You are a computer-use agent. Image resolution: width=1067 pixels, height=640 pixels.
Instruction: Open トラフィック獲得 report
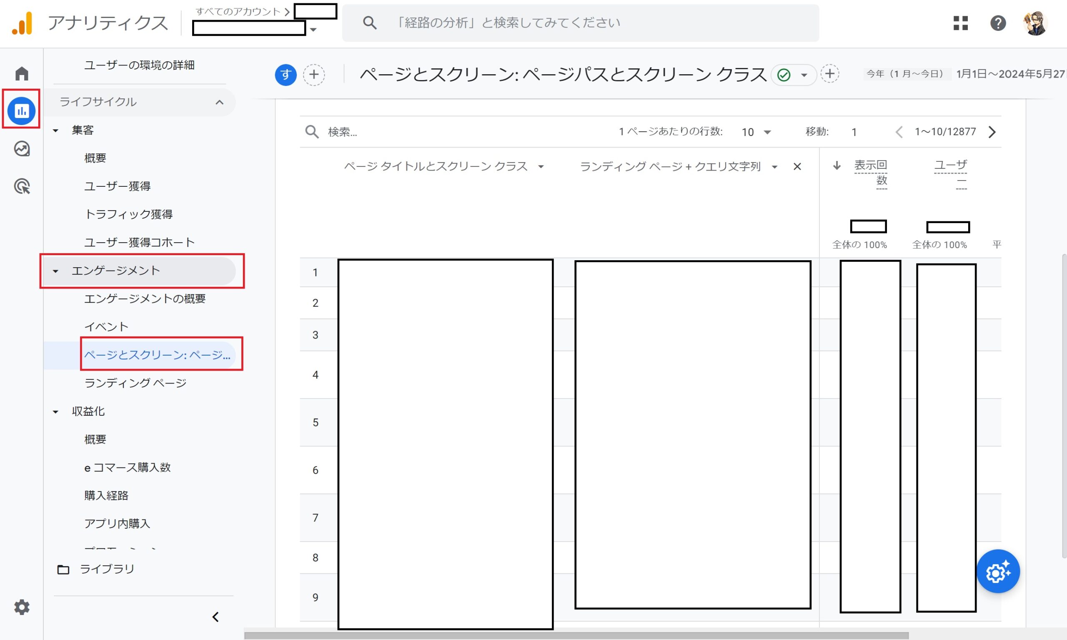(128, 214)
